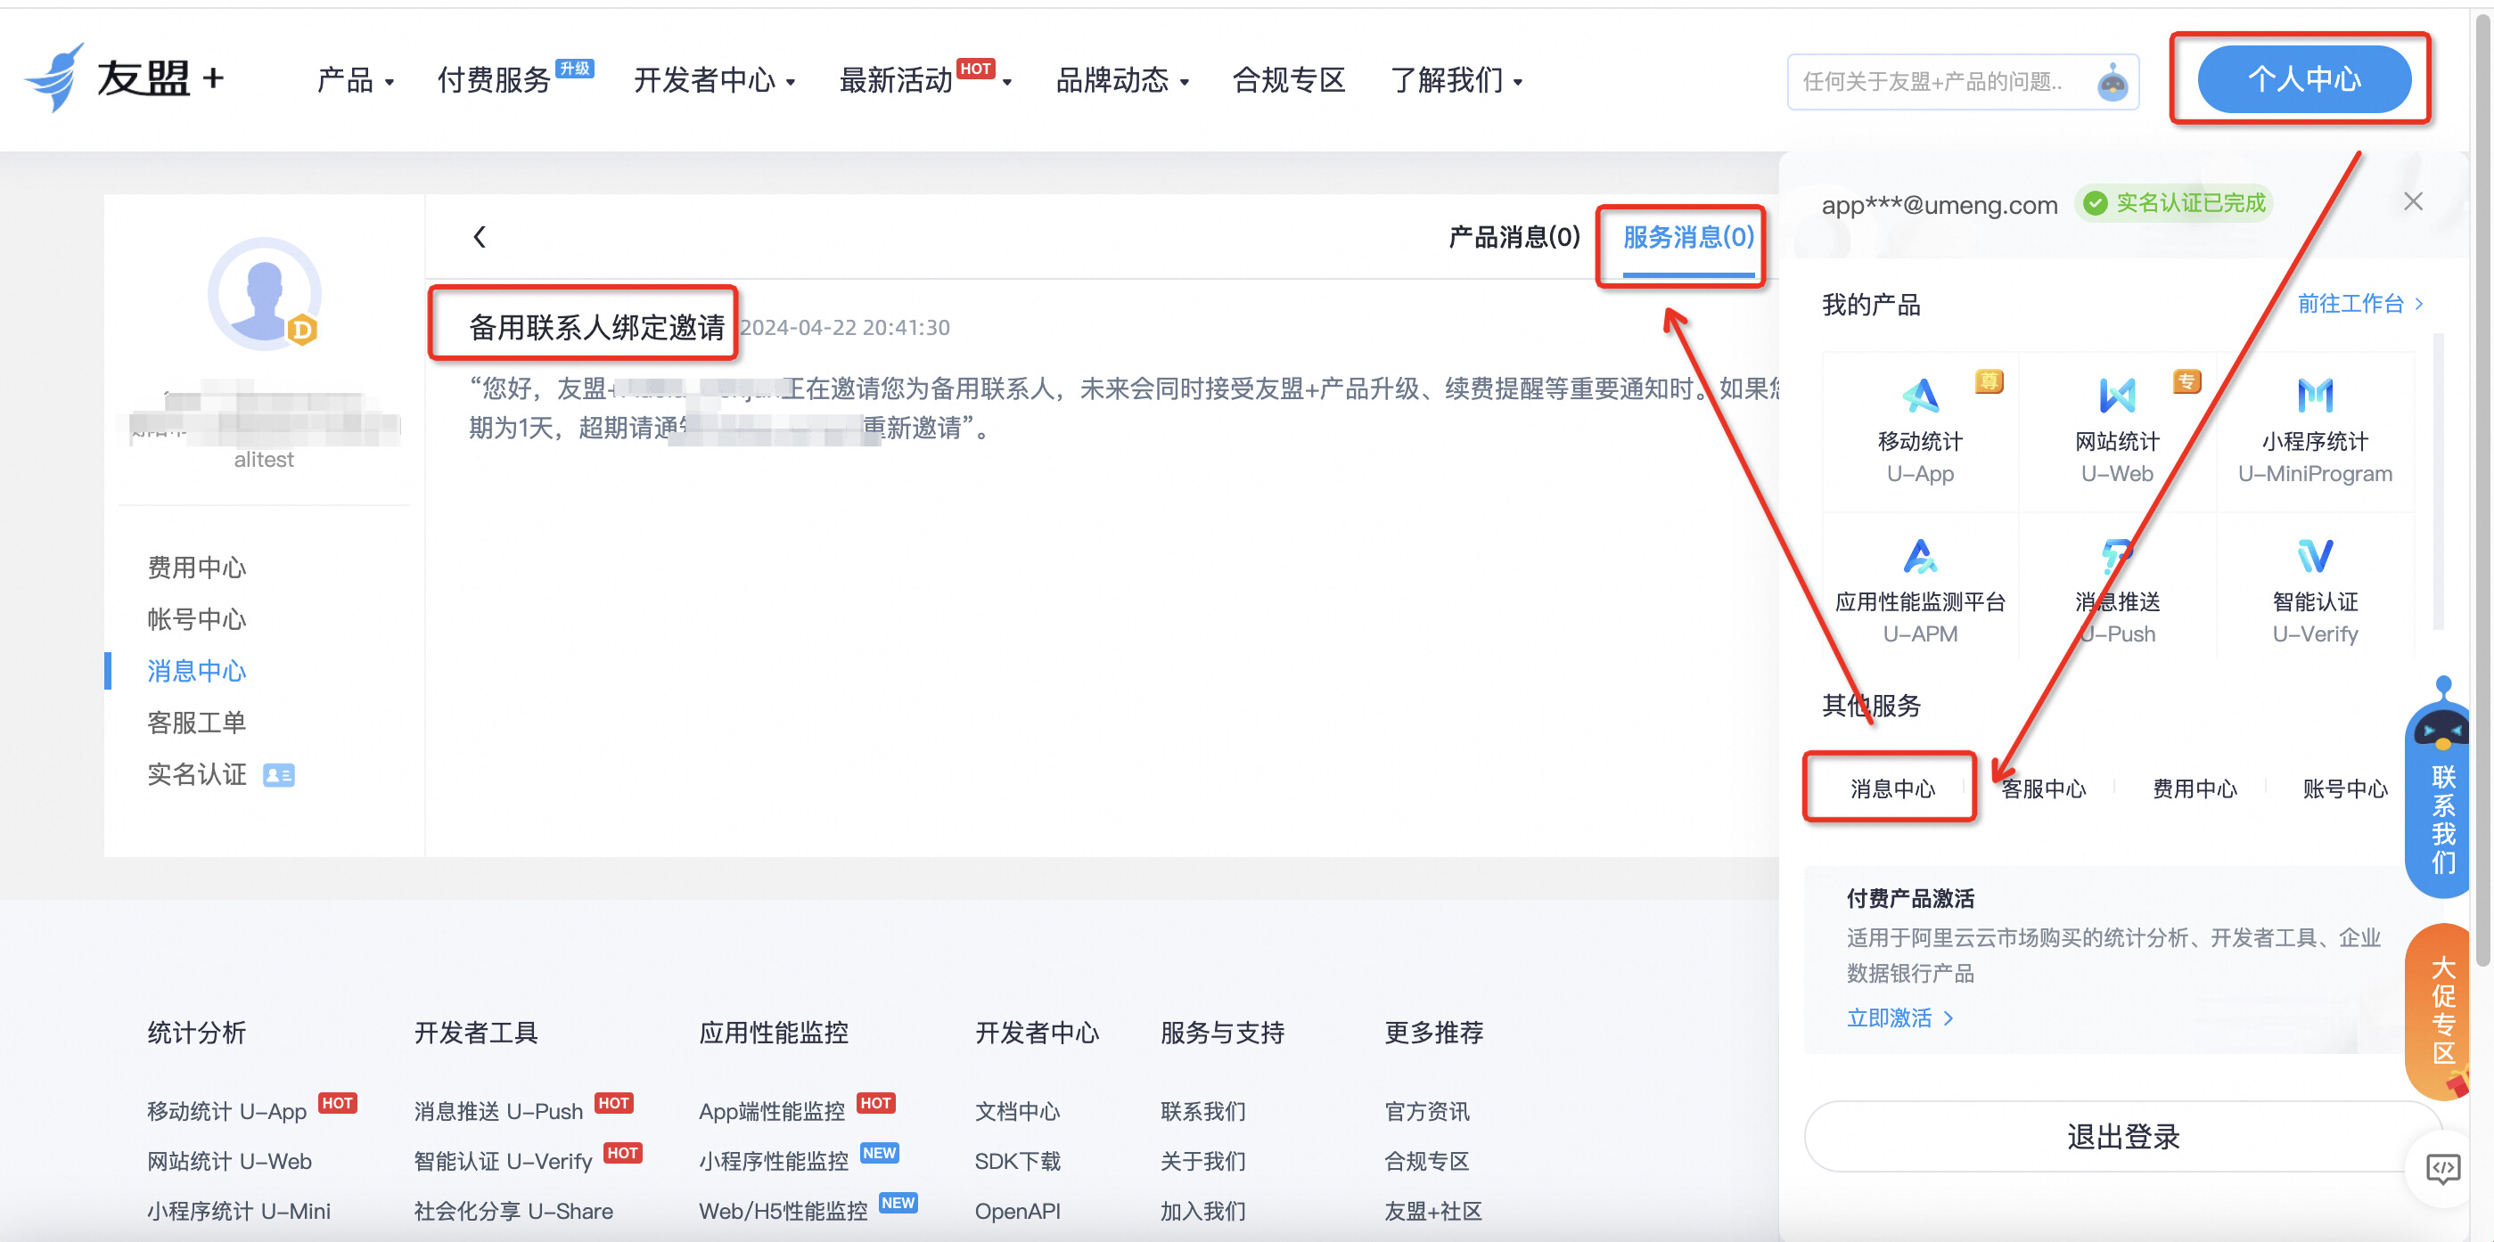This screenshot has width=2494, height=1242.
Task: Click the ID card icon beside 实名认证
Action: (x=279, y=775)
